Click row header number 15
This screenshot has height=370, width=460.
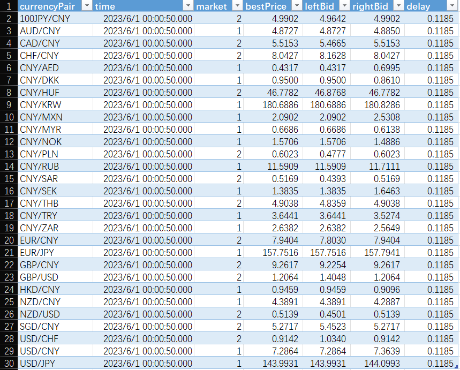pos(9,179)
